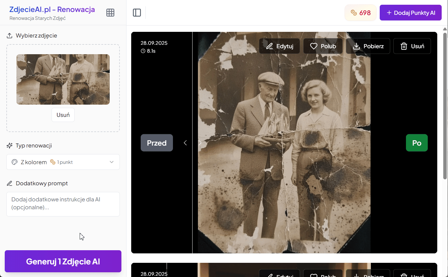Click the 698 points coin balance
Viewport: 448px width, 277px height.
point(360,13)
